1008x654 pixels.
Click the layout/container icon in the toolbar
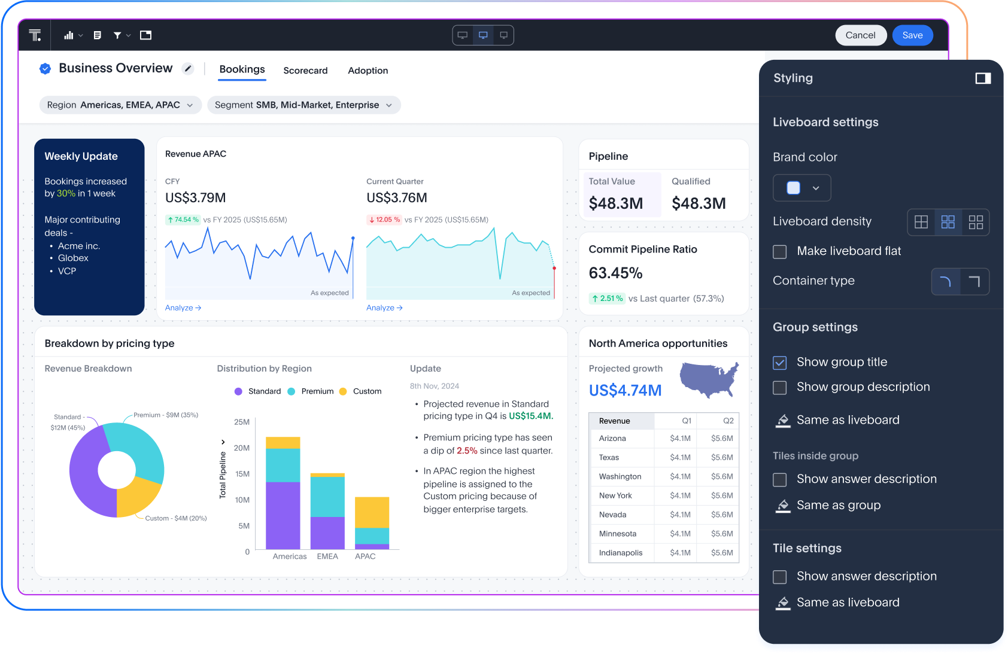point(145,35)
